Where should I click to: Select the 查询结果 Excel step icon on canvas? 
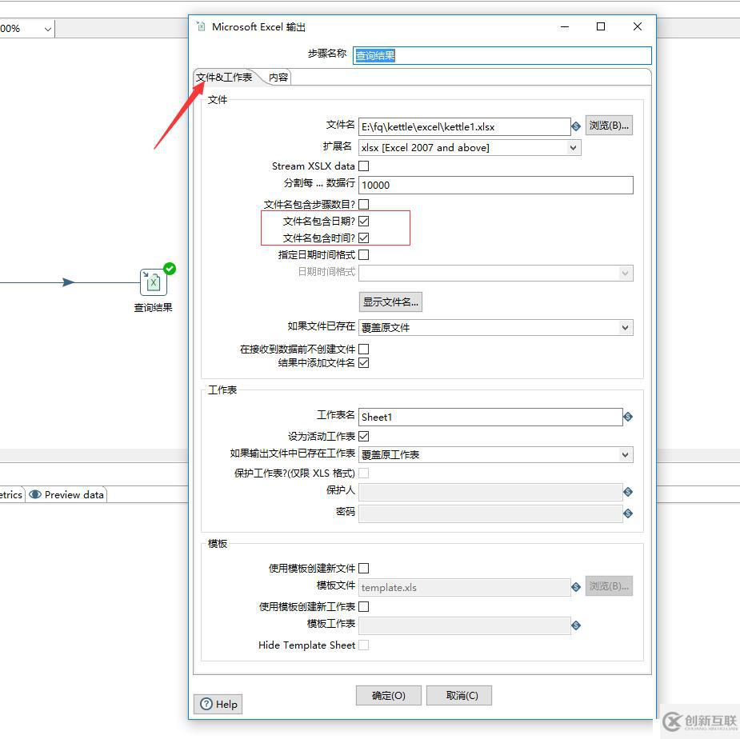pyautogui.click(x=154, y=282)
